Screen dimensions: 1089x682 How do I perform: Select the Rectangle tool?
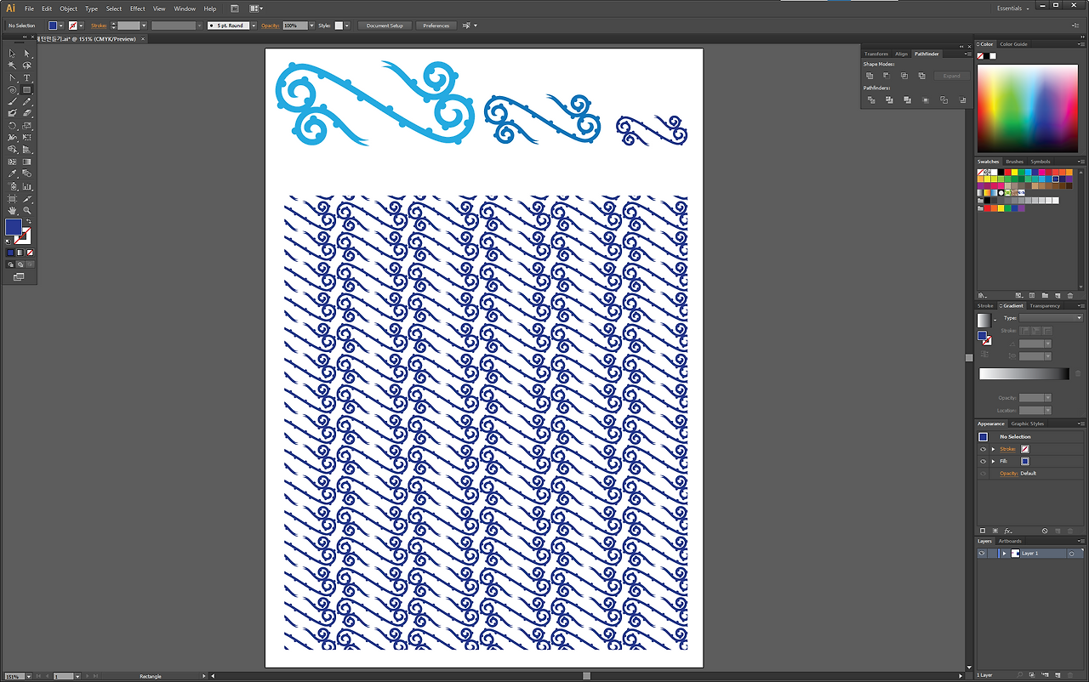[27, 89]
